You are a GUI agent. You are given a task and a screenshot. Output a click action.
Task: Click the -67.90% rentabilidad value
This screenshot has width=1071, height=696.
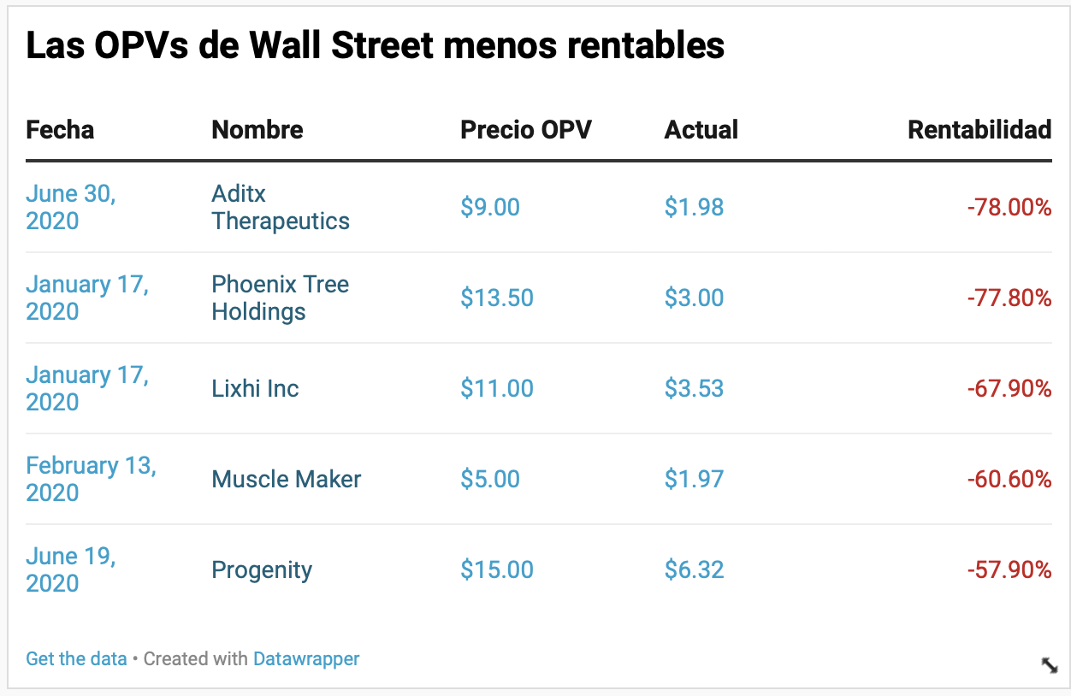(x=1009, y=389)
